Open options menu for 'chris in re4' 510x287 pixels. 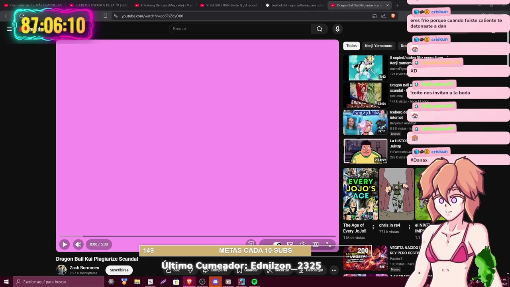pos(409,227)
